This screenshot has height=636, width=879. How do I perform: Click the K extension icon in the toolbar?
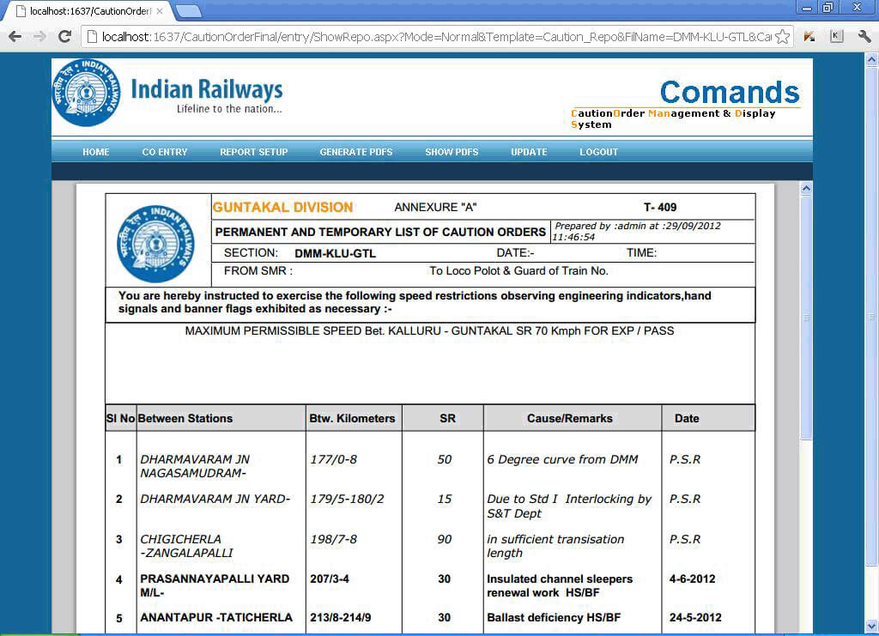[x=836, y=37]
